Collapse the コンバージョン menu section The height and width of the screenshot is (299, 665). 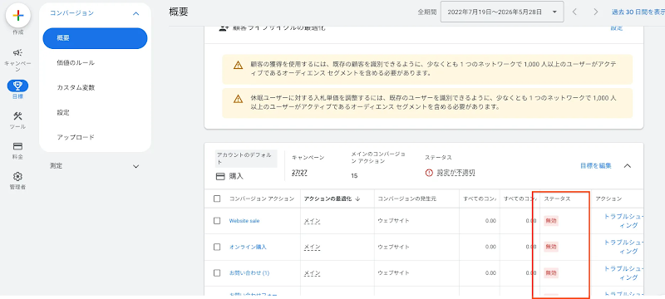[135, 13]
